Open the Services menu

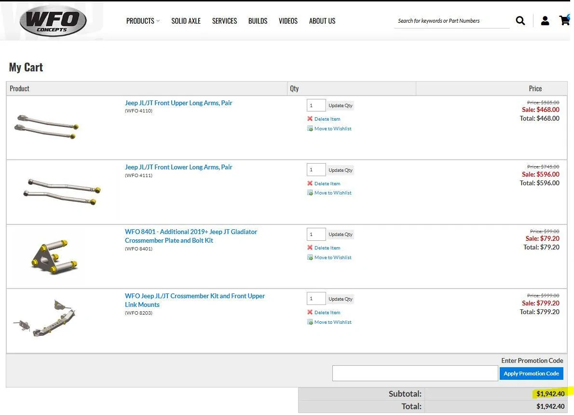pos(224,21)
